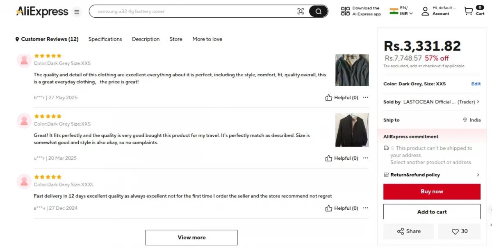Click the QR code app download icon

[x=345, y=11]
